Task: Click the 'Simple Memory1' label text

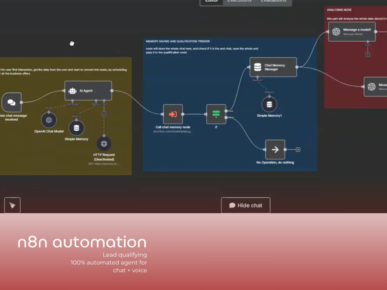Action: click(x=269, y=116)
